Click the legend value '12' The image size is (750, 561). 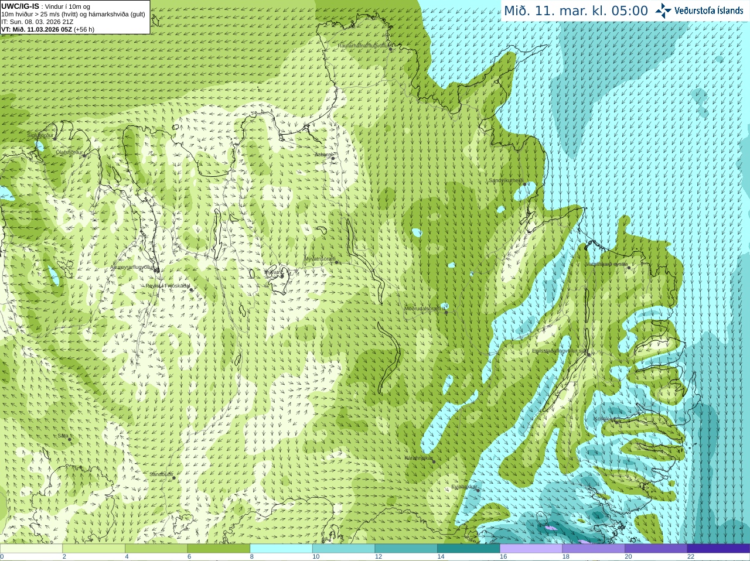pos(379,557)
